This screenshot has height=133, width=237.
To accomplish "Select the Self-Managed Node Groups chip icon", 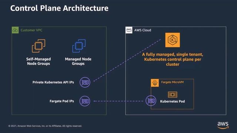I will pyautogui.click(x=39, y=46).
